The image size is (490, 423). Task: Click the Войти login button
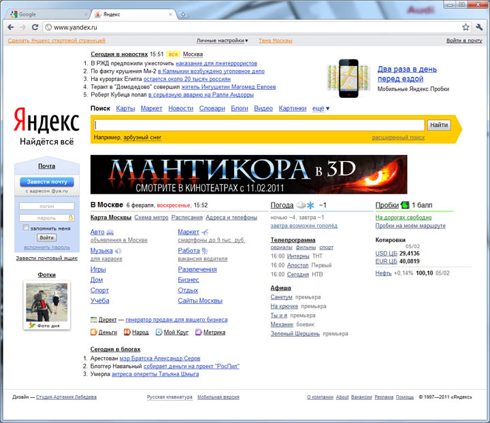46,237
